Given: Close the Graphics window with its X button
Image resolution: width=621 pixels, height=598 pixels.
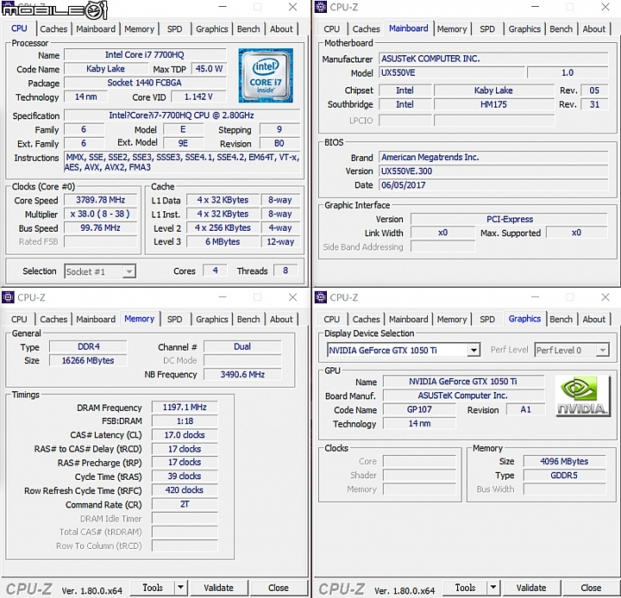Looking at the screenshot, I should [605, 297].
